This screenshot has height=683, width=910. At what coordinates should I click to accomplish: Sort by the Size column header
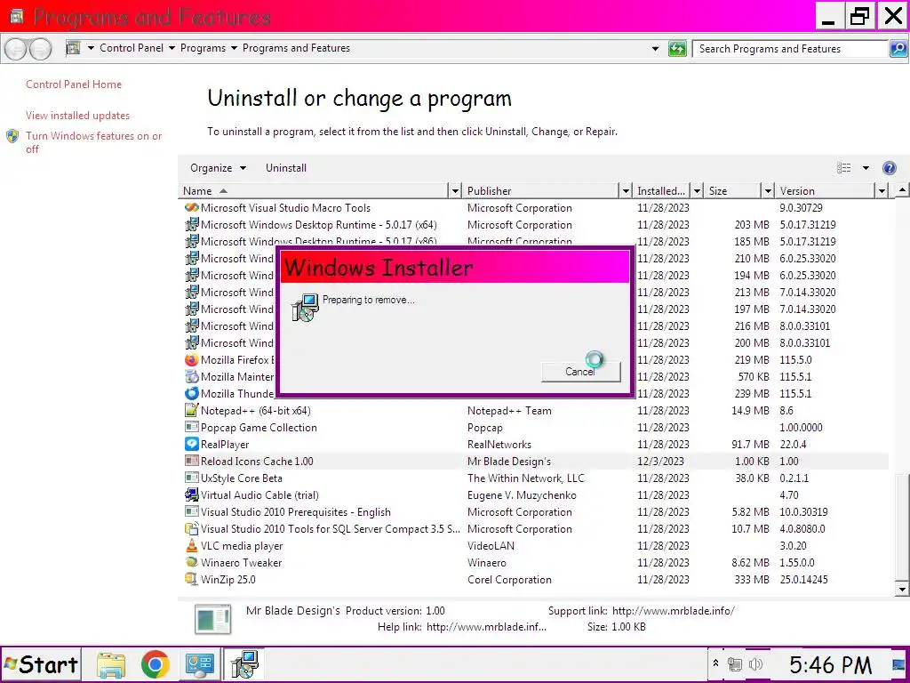pyautogui.click(x=732, y=190)
